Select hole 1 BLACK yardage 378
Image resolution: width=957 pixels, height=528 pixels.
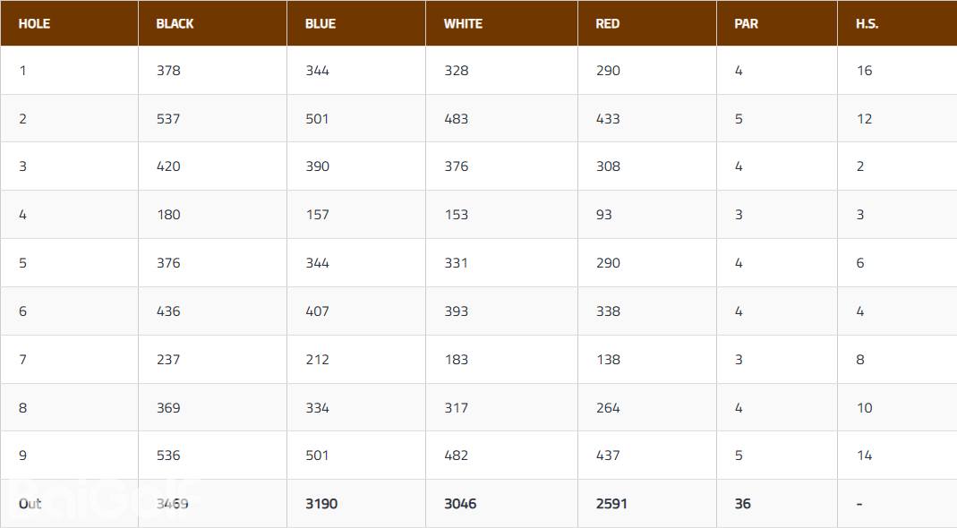[168, 71]
